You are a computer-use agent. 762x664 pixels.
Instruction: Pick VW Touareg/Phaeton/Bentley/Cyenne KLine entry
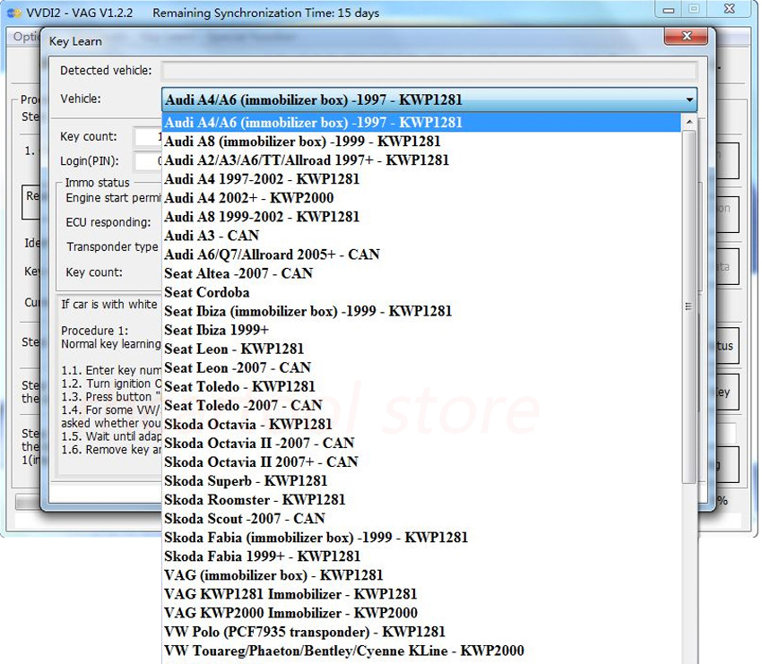(x=421, y=651)
